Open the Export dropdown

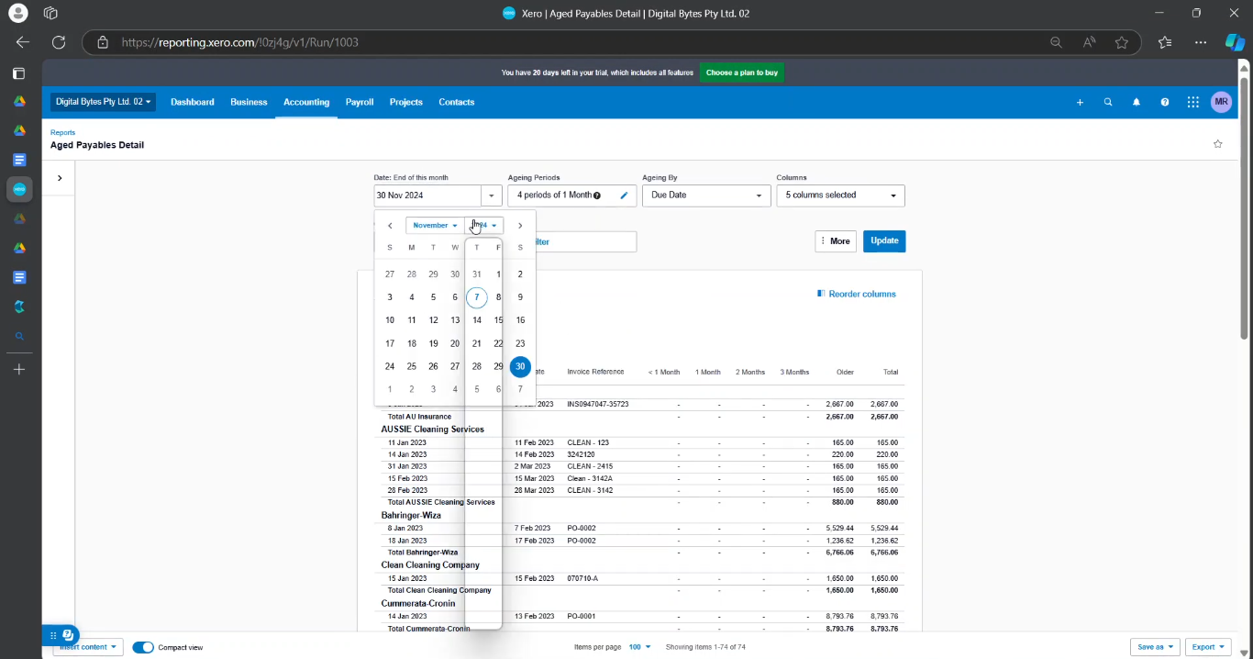click(1208, 647)
